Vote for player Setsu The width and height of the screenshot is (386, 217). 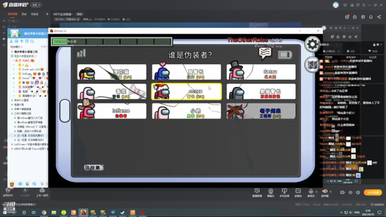coord(261,72)
